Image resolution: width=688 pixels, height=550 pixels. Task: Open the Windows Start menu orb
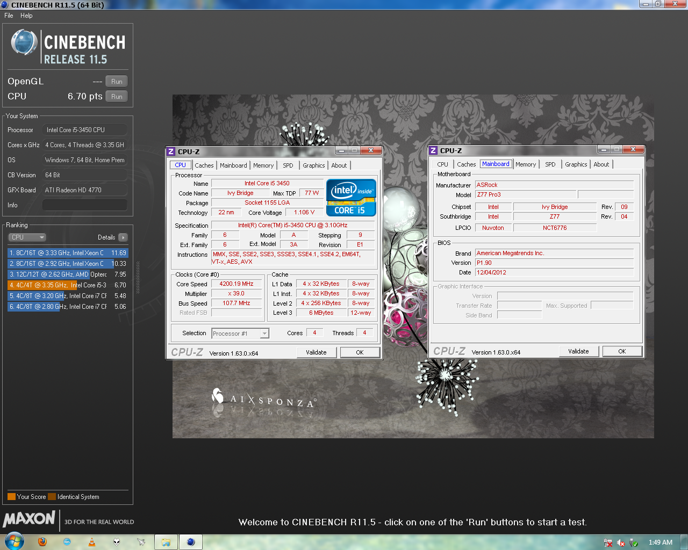[15, 541]
